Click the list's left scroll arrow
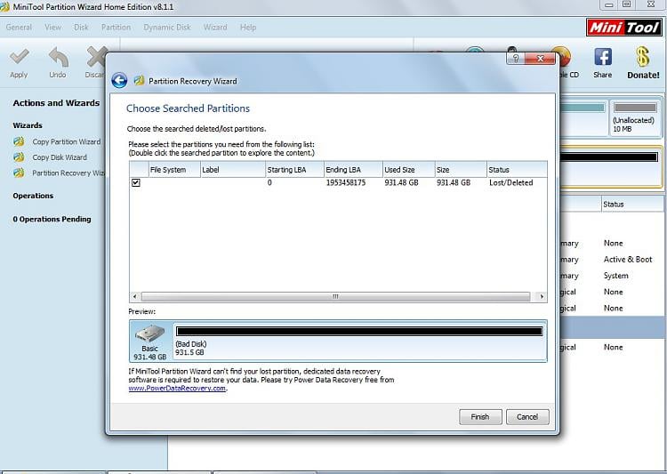 coord(135,296)
